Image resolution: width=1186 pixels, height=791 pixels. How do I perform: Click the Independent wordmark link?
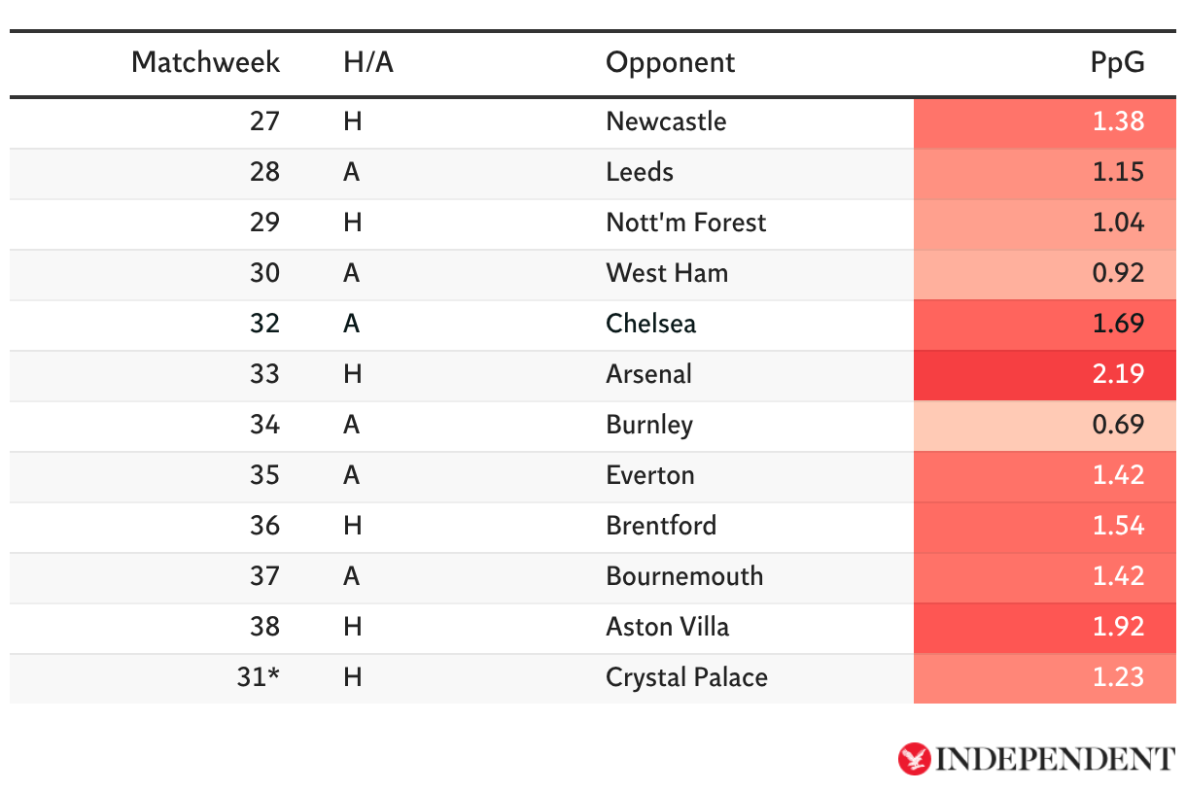click(1054, 759)
